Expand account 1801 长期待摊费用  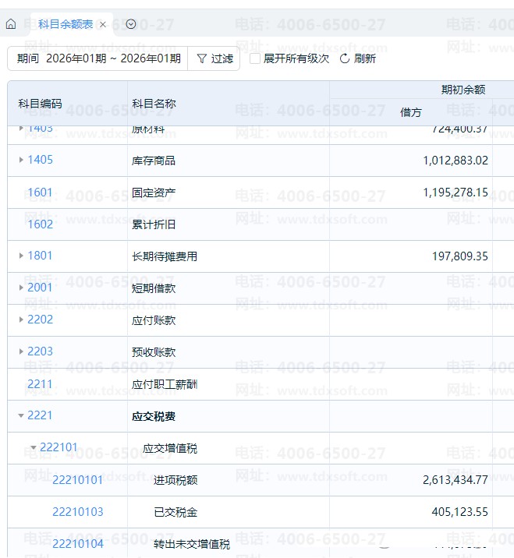pyautogui.click(x=21, y=256)
